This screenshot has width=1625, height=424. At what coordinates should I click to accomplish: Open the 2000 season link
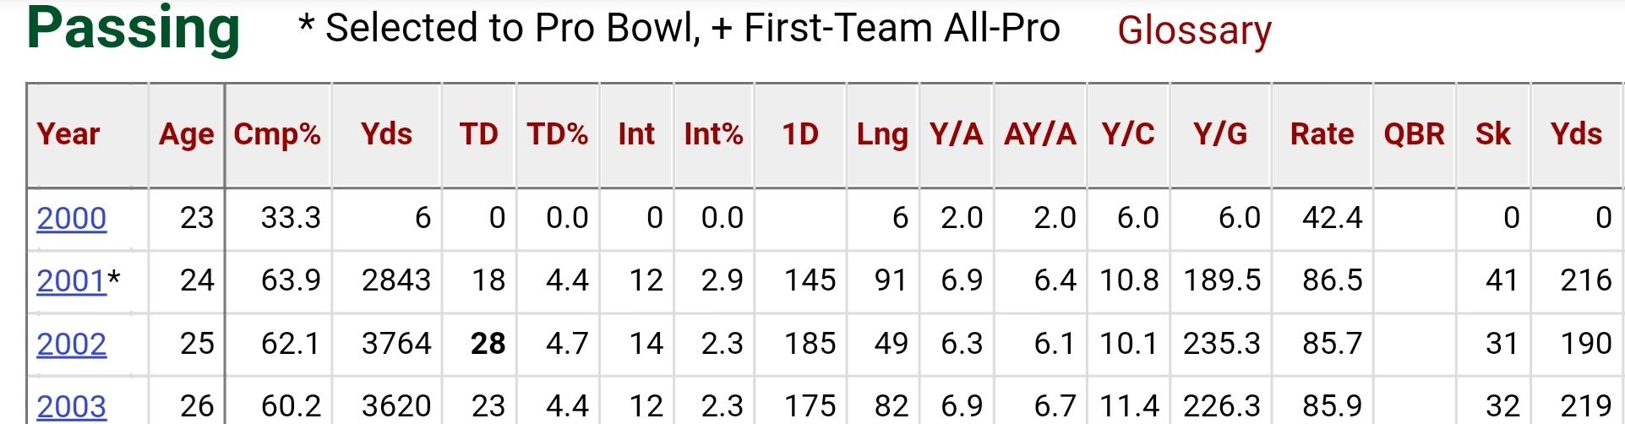[x=72, y=218]
